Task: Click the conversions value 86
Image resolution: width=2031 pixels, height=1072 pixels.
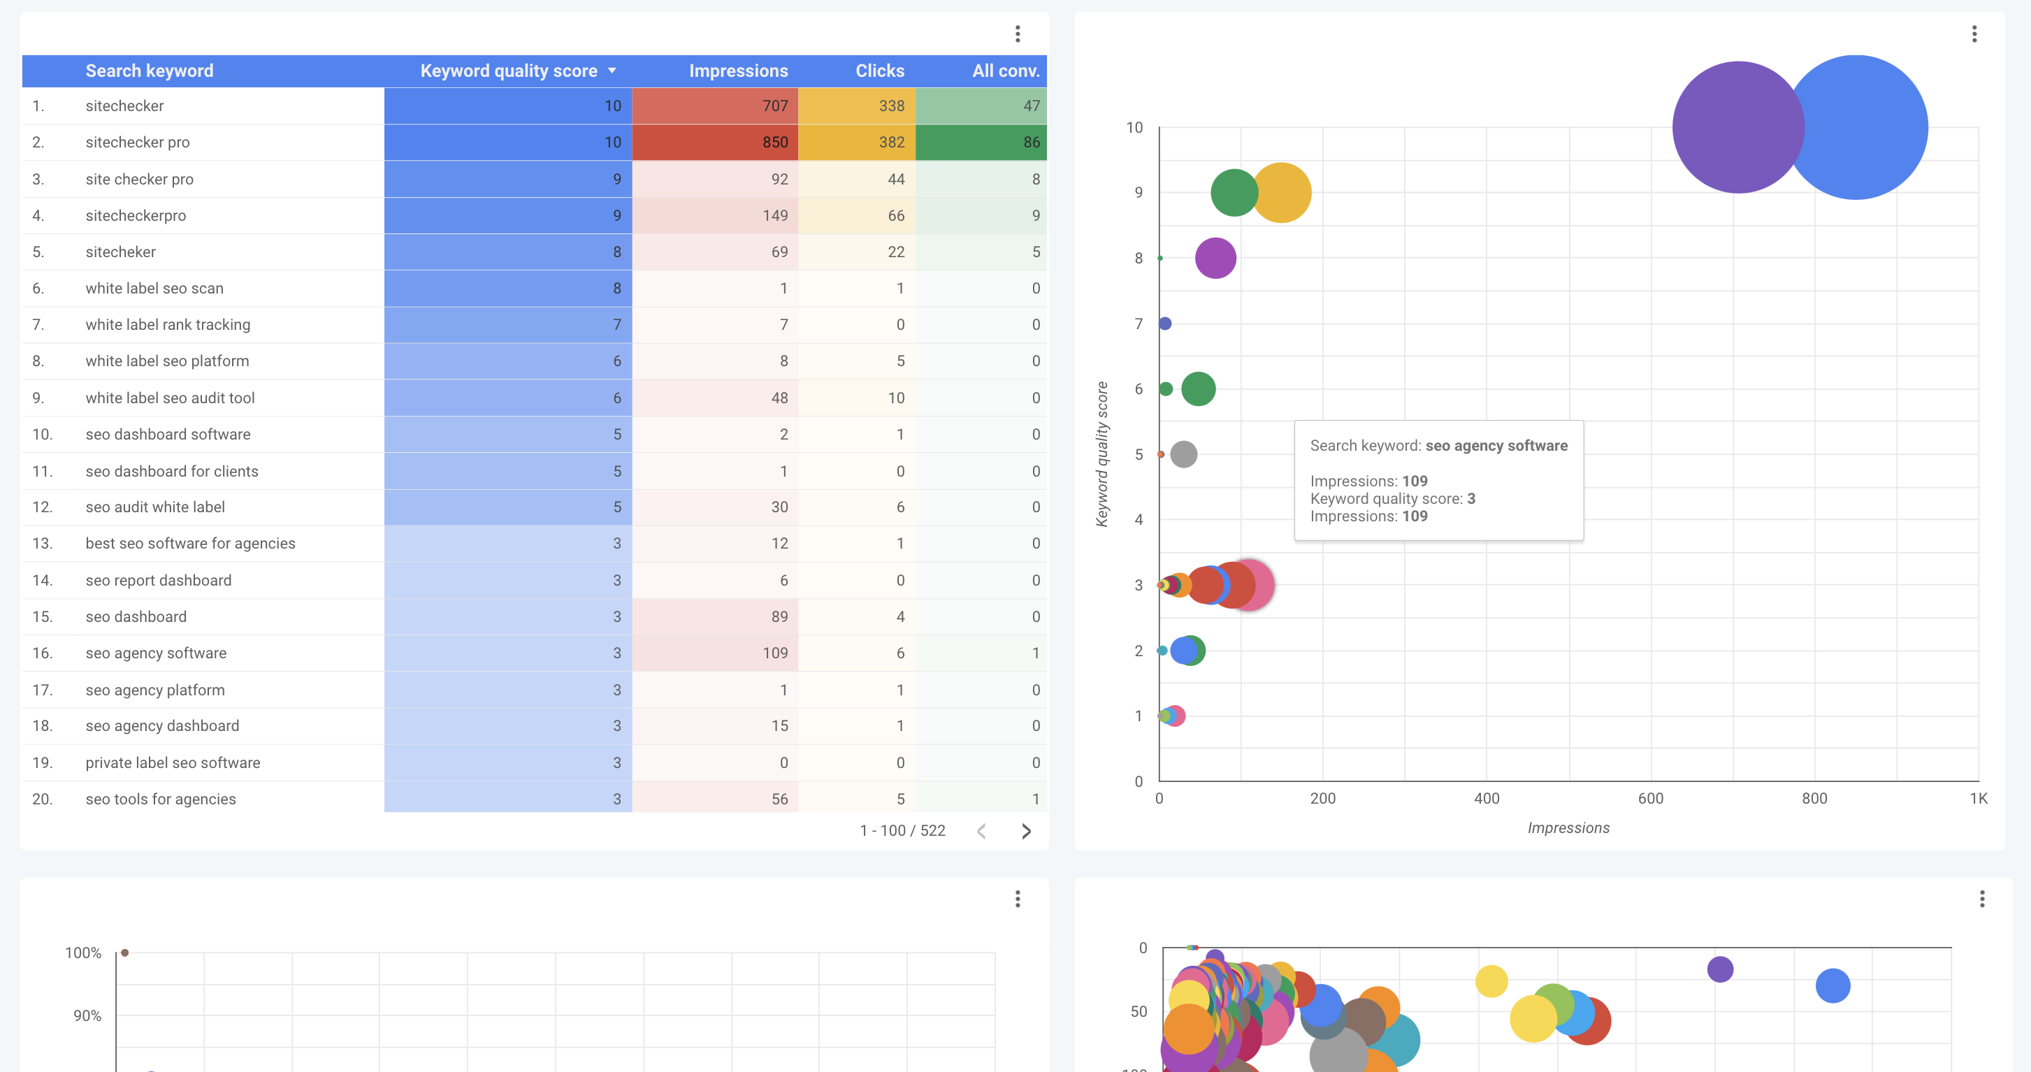Action: [1032, 142]
